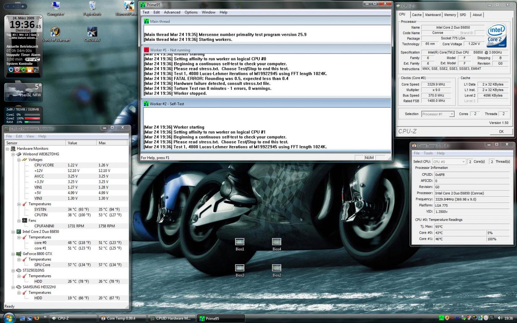Switch to the Mainboard tab in CPU-Z
517x323 pixels.
[x=433, y=15]
